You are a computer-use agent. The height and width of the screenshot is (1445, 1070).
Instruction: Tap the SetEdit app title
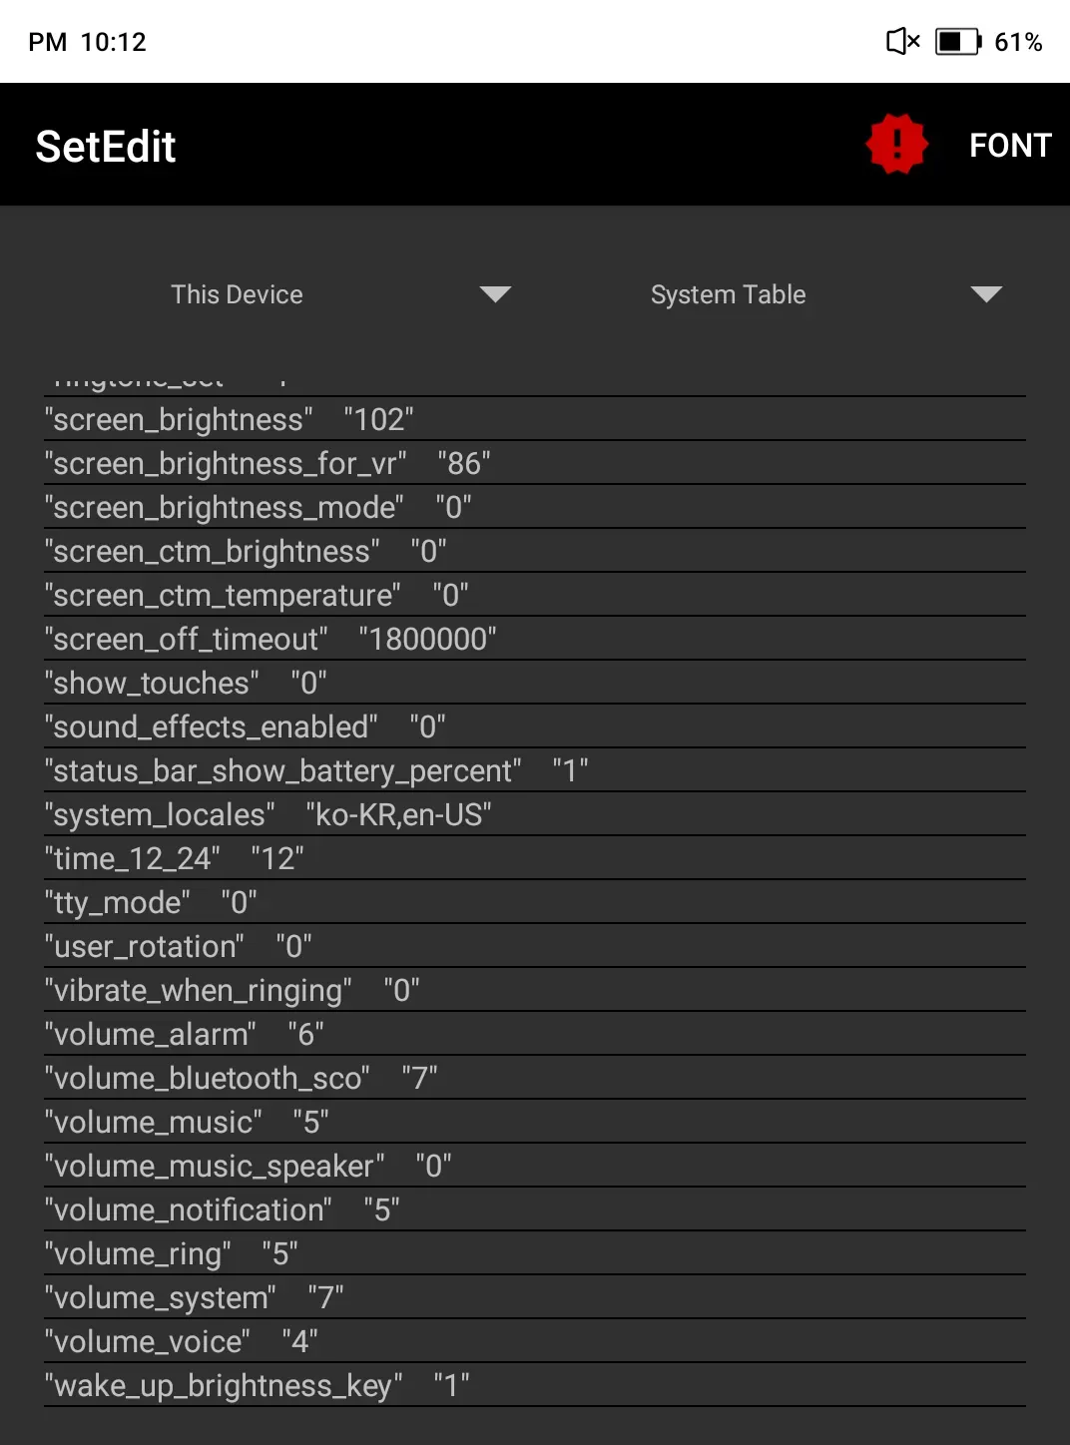[x=106, y=147]
